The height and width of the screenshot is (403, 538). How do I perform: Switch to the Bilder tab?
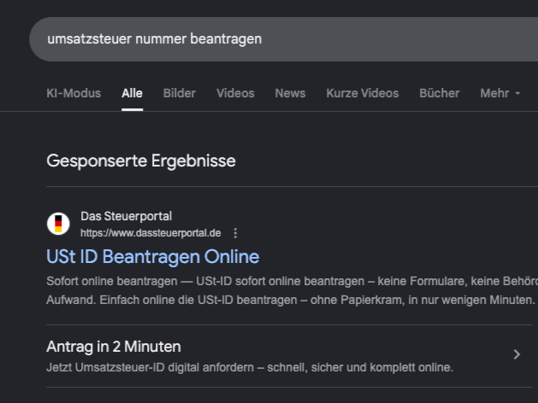click(180, 93)
